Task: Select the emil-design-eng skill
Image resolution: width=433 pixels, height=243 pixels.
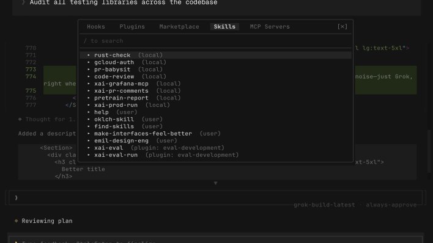Action: tap(215, 140)
